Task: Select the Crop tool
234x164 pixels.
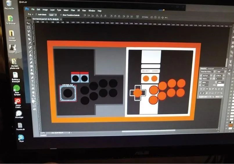Action: 29,39
